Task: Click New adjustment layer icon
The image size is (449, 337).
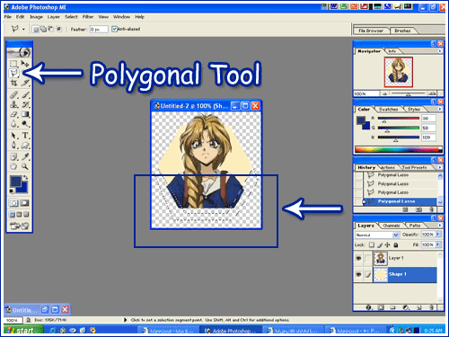Action: [x=406, y=307]
